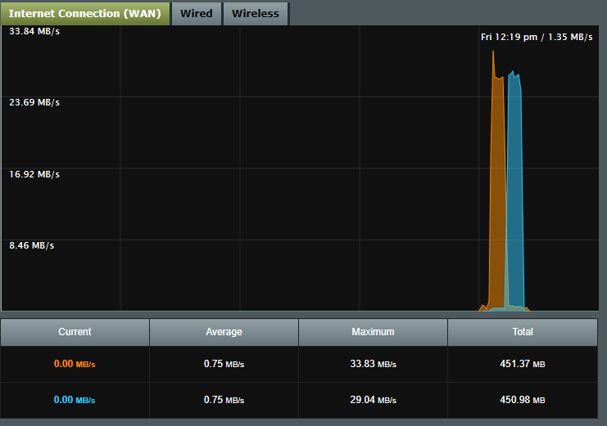Click the 23.69 MB/s axis label

(x=34, y=102)
